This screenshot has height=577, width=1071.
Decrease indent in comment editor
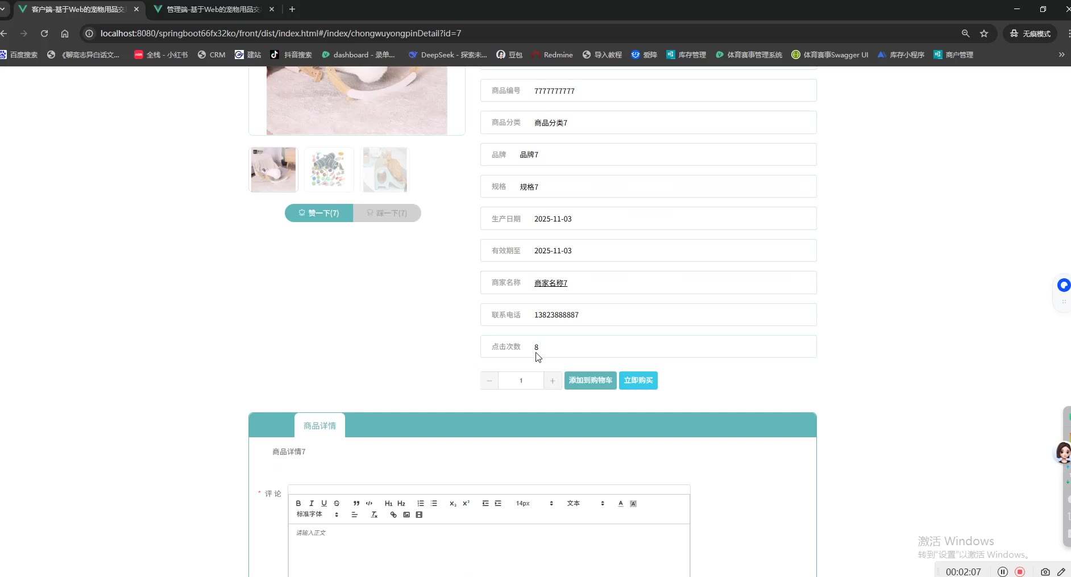pyautogui.click(x=485, y=503)
